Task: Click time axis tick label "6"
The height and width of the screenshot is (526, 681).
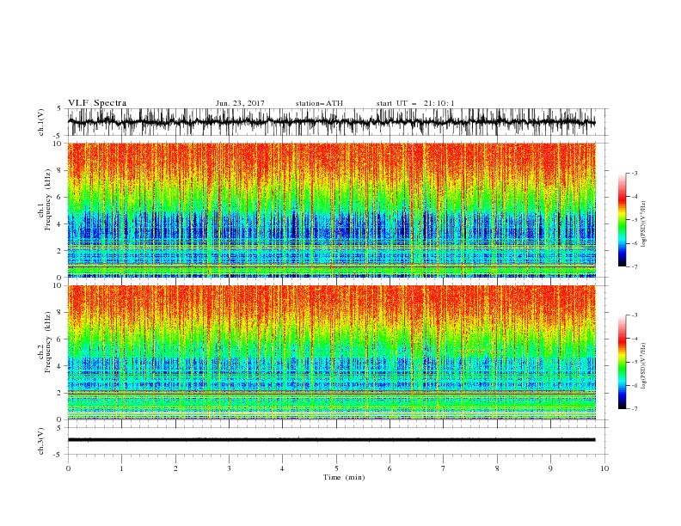Action: 390,468
